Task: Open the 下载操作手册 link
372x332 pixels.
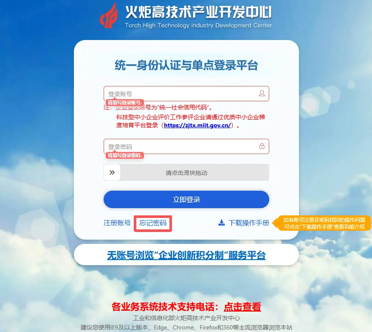Action: 249,223
